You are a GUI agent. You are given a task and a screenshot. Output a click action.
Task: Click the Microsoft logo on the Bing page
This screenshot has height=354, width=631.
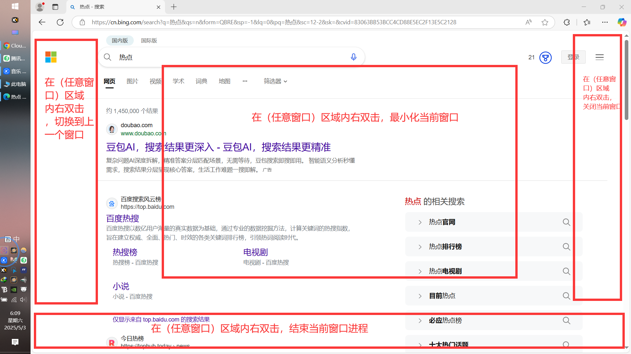pos(51,57)
